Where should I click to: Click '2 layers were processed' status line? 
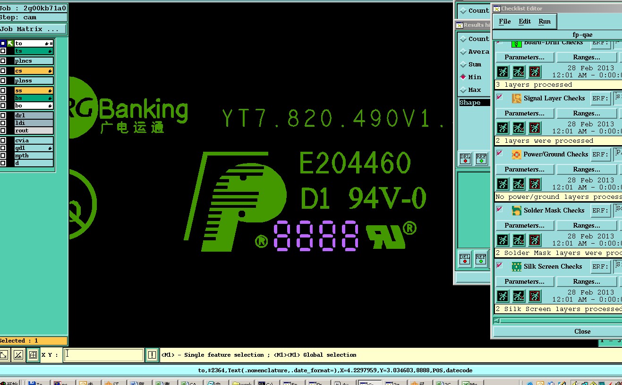(x=558, y=140)
